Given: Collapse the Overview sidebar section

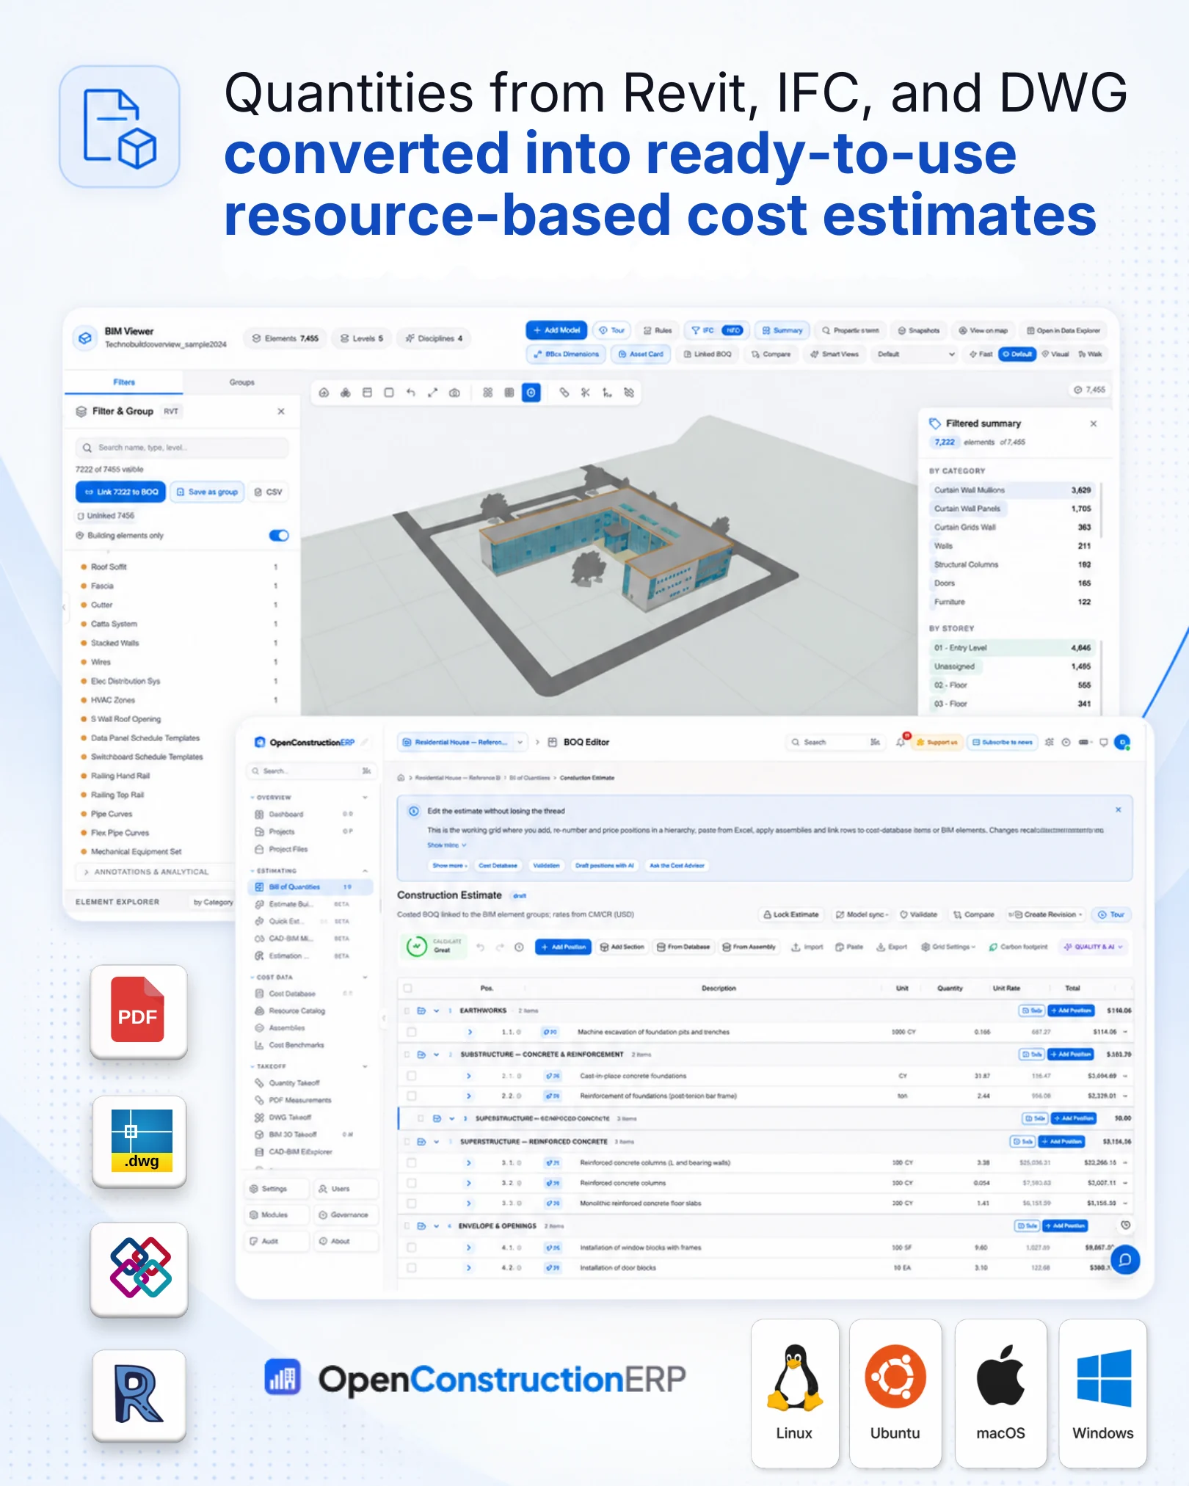Looking at the screenshot, I should point(365,798).
